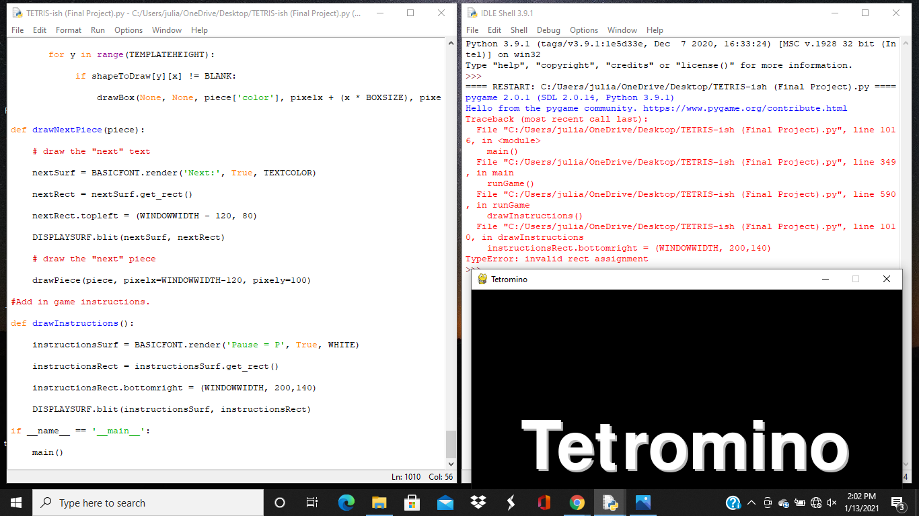Open the Run menu in the editor window
The image size is (919, 516).
pos(98,30)
